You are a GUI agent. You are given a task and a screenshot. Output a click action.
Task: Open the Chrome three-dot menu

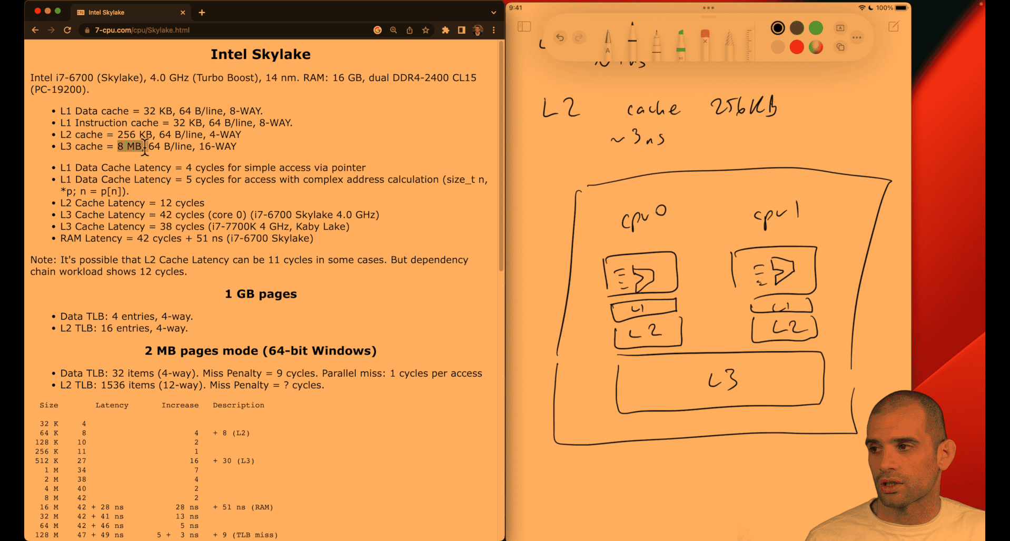click(x=493, y=31)
